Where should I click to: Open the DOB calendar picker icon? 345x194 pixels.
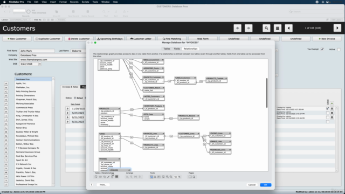pos(39,64)
